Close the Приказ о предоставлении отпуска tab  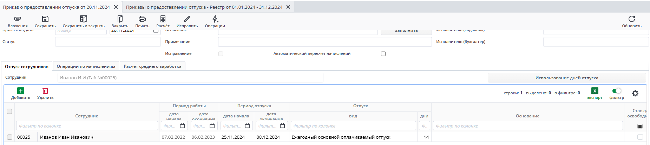point(116,7)
